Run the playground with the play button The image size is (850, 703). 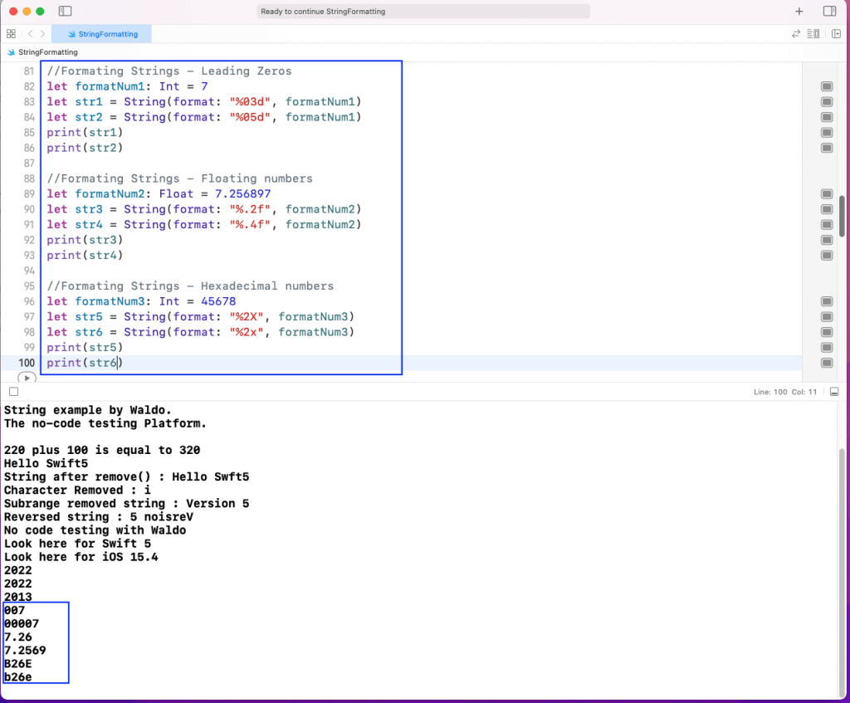pyautogui.click(x=27, y=378)
